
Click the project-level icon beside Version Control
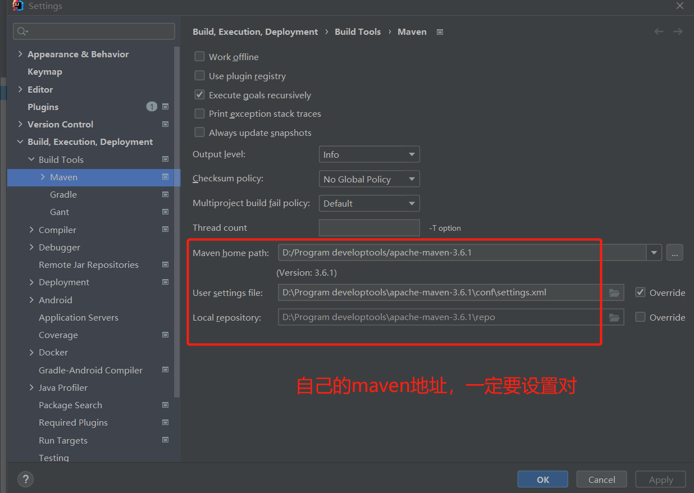coord(165,124)
